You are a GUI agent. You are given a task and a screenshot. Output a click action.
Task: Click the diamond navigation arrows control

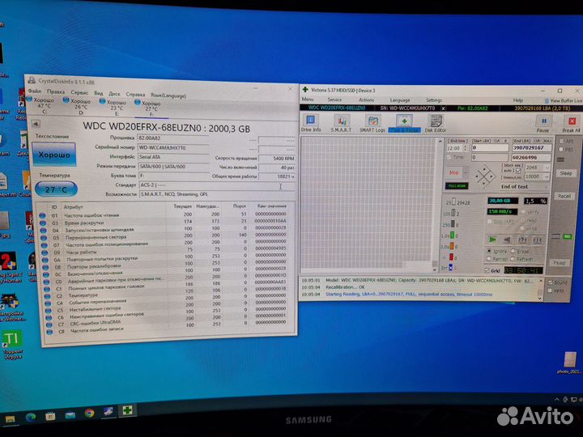(484, 176)
